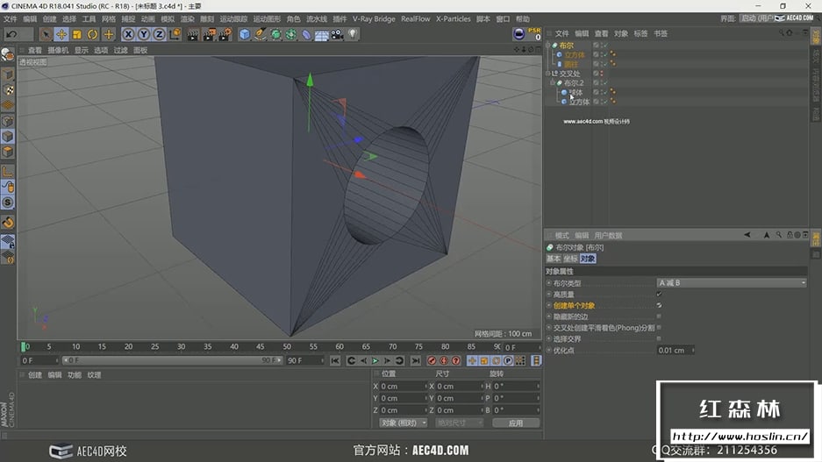Switch to the 坐标 tab
Image resolution: width=822 pixels, height=462 pixels.
click(570, 259)
